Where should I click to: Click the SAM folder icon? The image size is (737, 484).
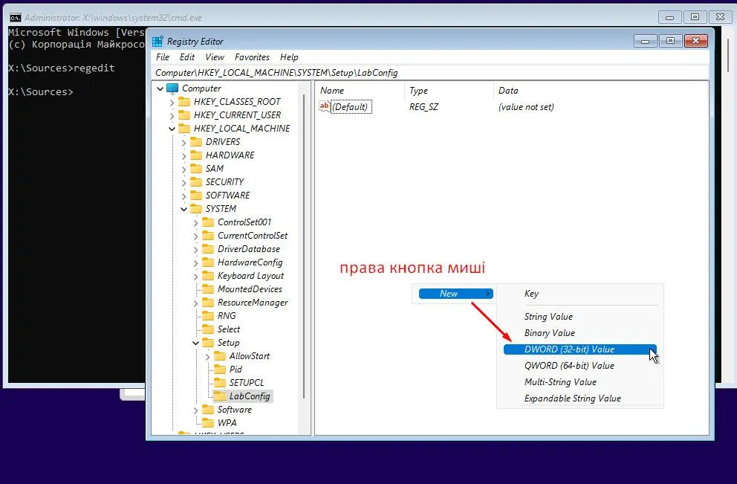pos(196,168)
